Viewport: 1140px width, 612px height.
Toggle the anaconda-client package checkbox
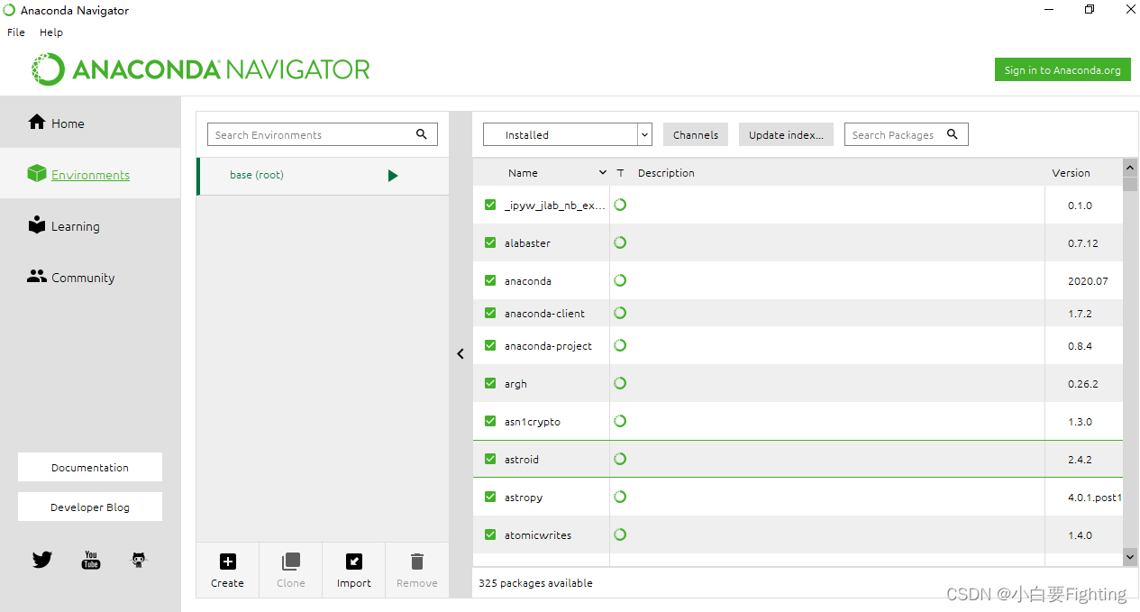click(490, 313)
